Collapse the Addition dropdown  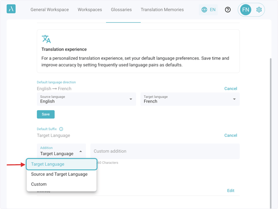click(80, 152)
